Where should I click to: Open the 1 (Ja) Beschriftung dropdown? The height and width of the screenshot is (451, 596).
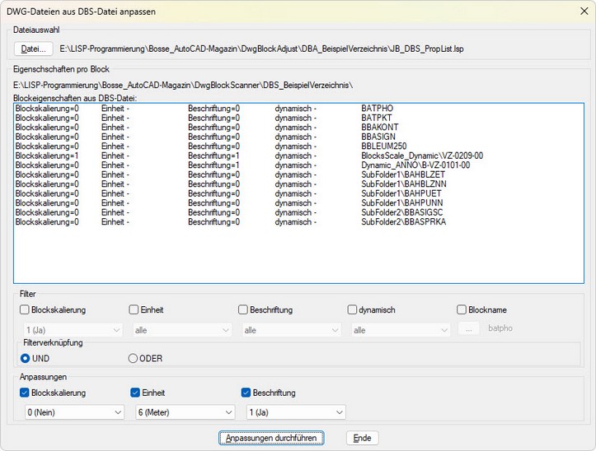pyautogui.click(x=294, y=411)
